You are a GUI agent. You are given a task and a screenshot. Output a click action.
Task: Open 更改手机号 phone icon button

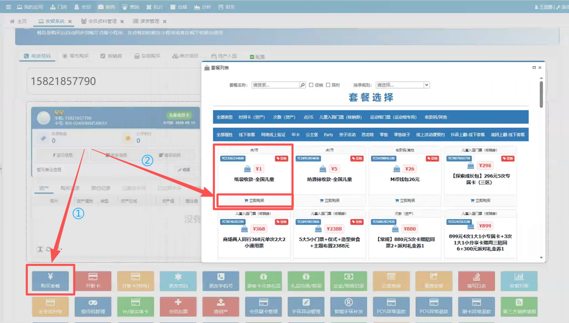click(x=220, y=280)
